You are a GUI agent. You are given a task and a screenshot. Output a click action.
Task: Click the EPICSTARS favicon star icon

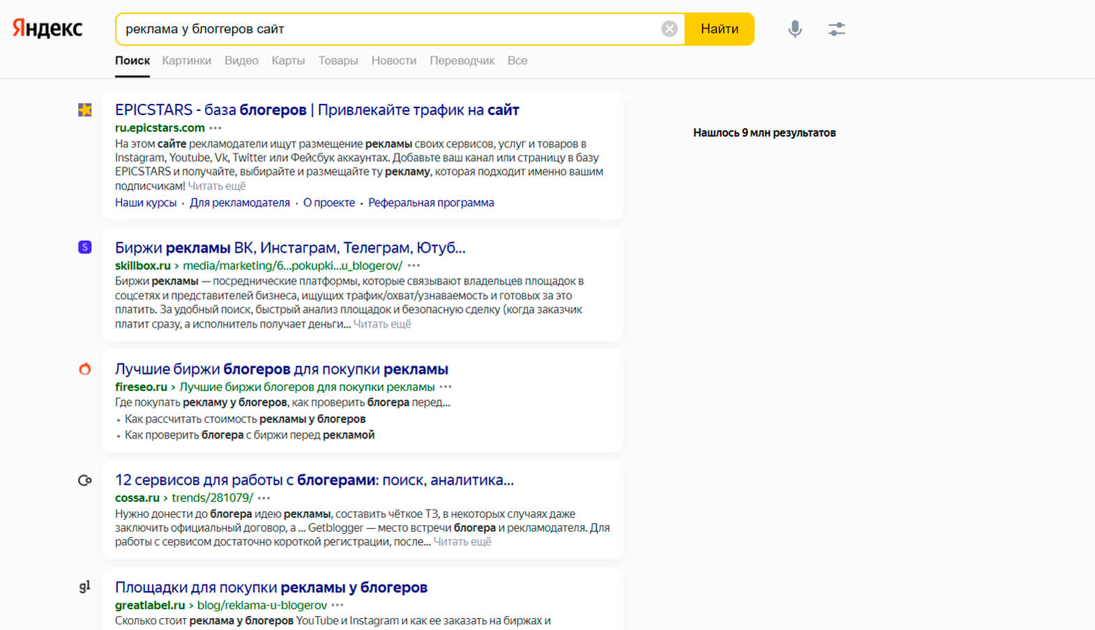coord(84,109)
